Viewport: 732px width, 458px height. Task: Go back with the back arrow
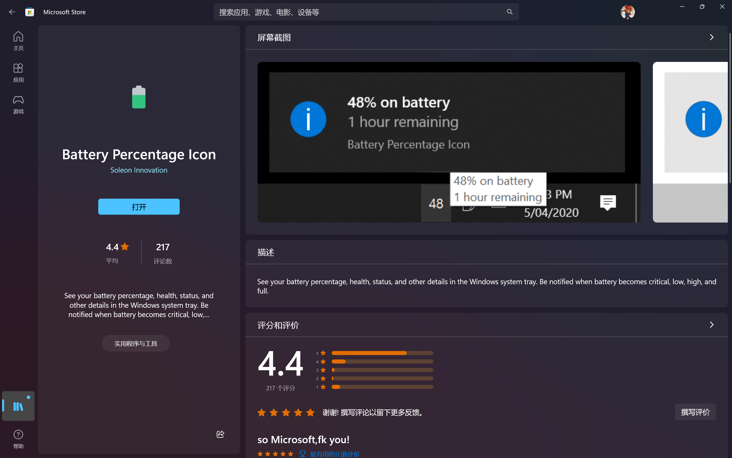coord(12,12)
